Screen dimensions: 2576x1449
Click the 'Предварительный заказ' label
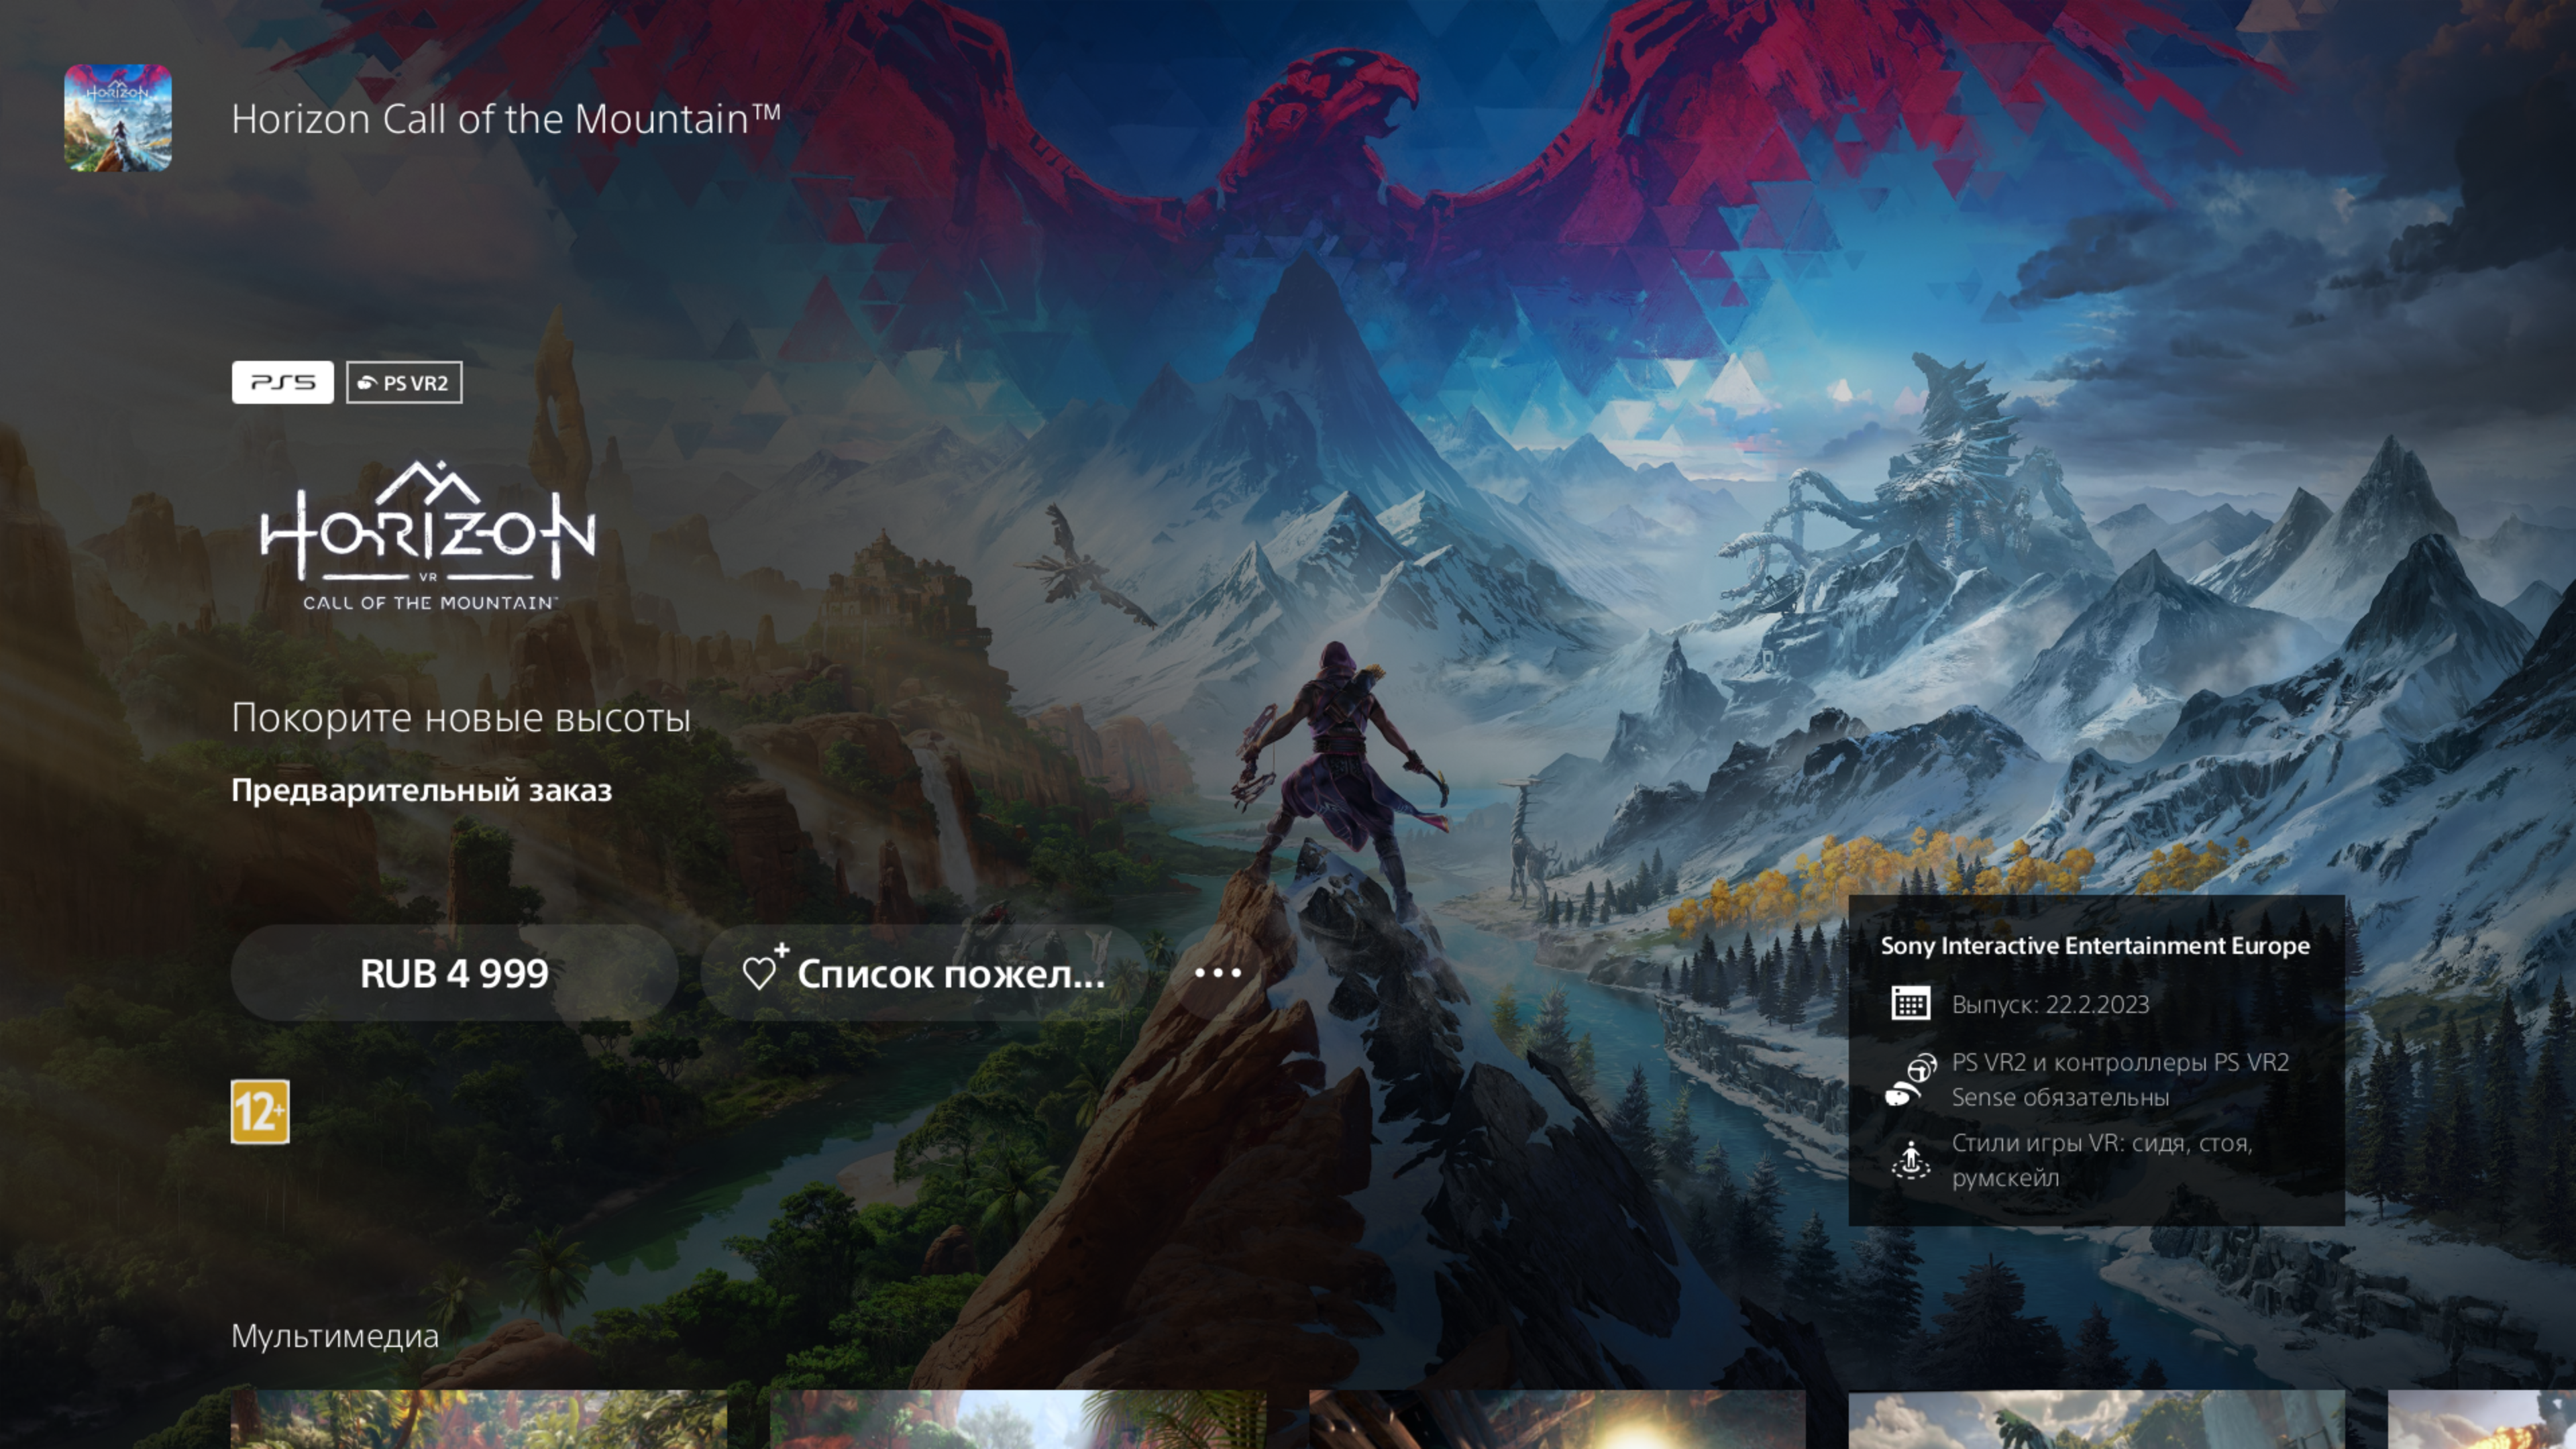(421, 790)
